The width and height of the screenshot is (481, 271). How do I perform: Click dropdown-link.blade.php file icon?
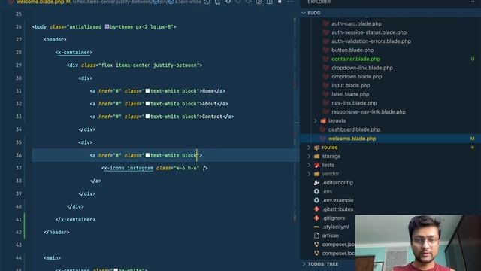(x=325, y=68)
